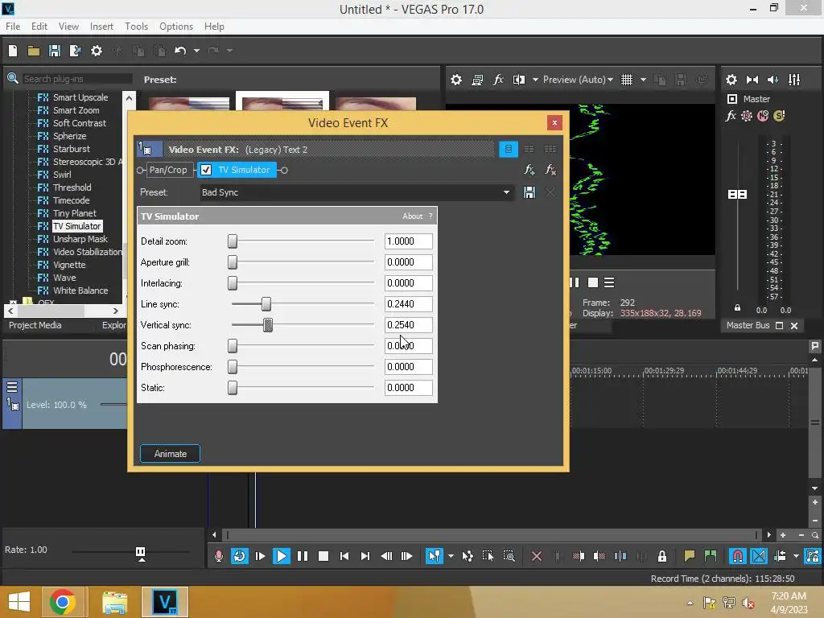Select White Balance plug-in

[80, 290]
